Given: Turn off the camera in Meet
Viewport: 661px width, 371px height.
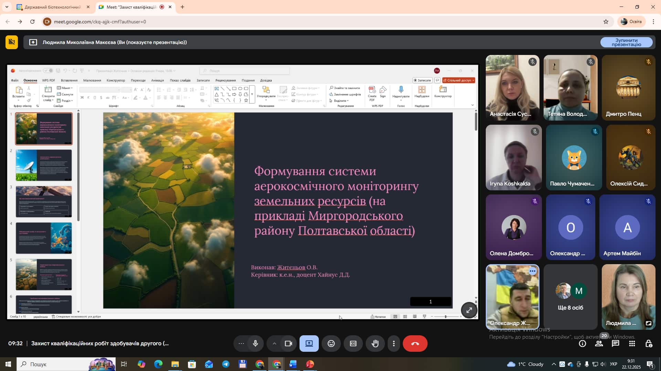Looking at the screenshot, I should tap(288, 344).
